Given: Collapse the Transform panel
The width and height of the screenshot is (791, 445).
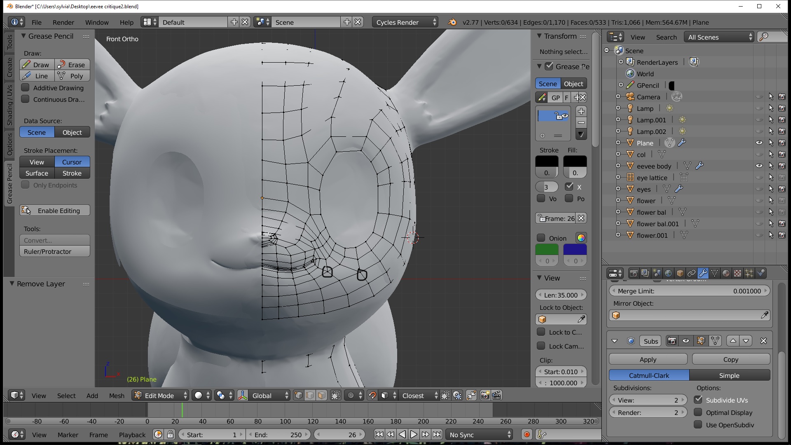Looking at the screenshot, I should click(x=539, y=36).
